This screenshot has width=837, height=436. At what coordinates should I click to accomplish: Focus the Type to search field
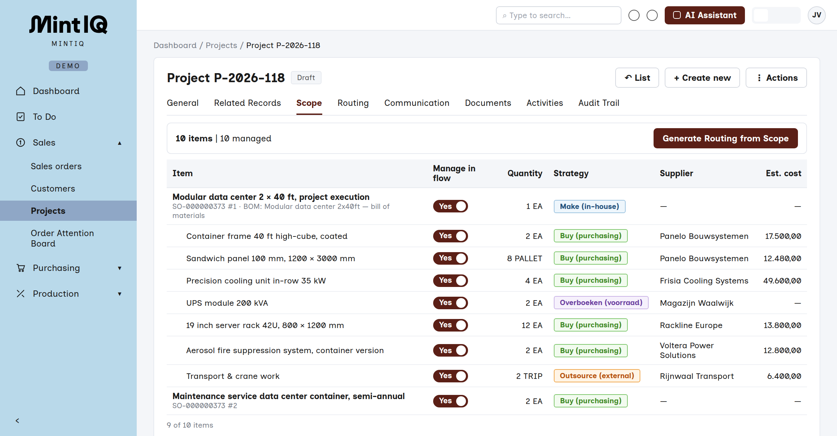pos(558,15)
